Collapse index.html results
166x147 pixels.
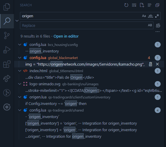click(x=20, y=71)
